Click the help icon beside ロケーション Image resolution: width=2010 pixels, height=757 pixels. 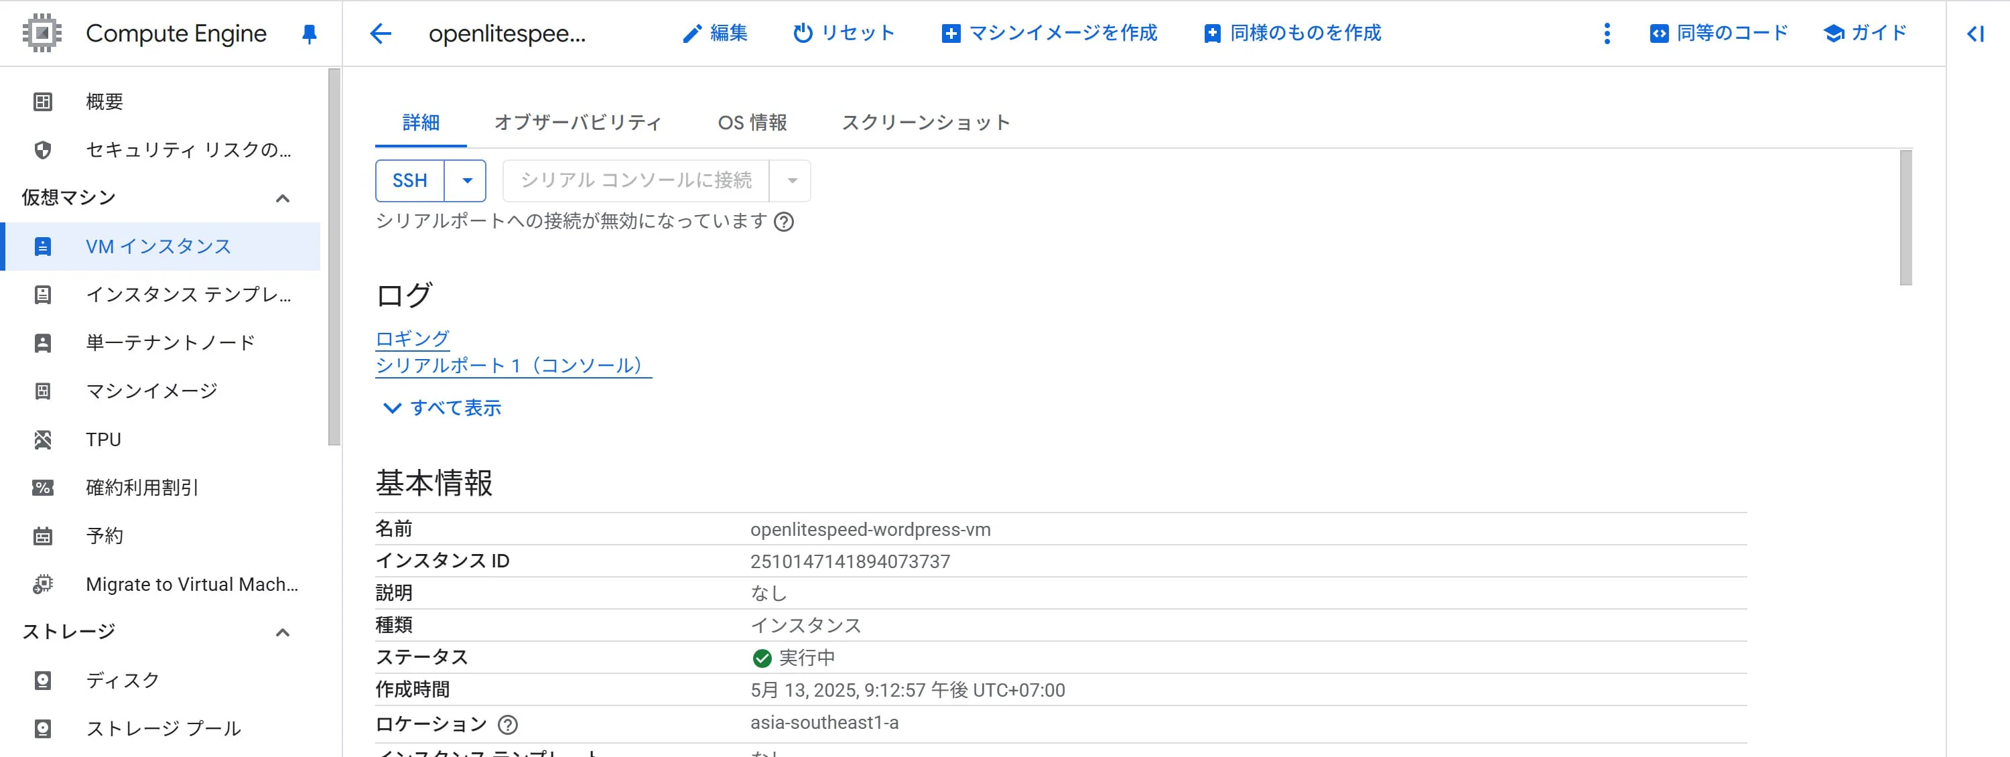(x=508, y=725)
